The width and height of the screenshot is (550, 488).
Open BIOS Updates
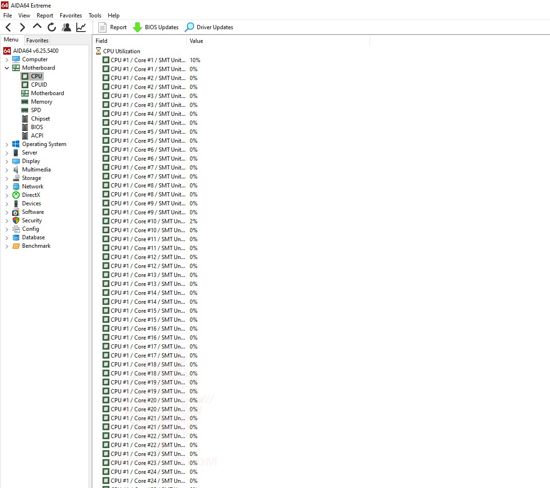pyautogui.click(x=156, y=27)
